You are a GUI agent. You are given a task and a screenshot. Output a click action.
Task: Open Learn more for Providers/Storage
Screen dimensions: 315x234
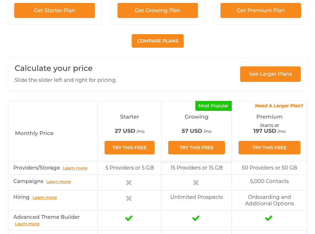tap(75, 168)
